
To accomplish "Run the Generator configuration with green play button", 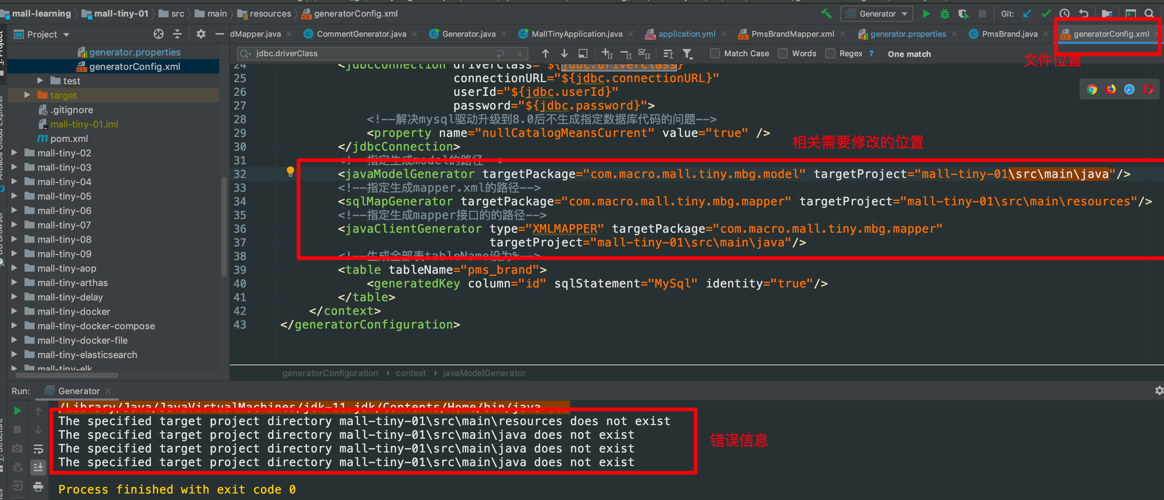I will (x=926, y=14).
